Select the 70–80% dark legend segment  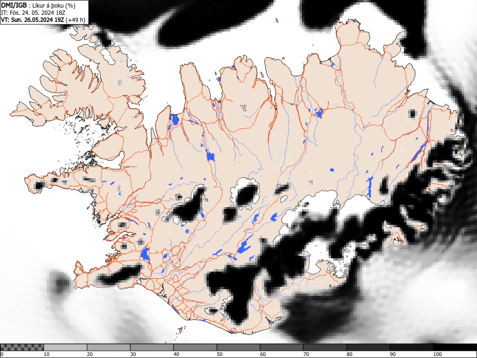325,347
